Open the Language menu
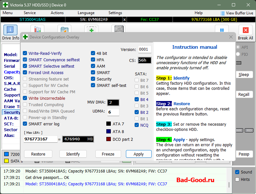Screen dimensions: 256x194 tap(86, 13)
